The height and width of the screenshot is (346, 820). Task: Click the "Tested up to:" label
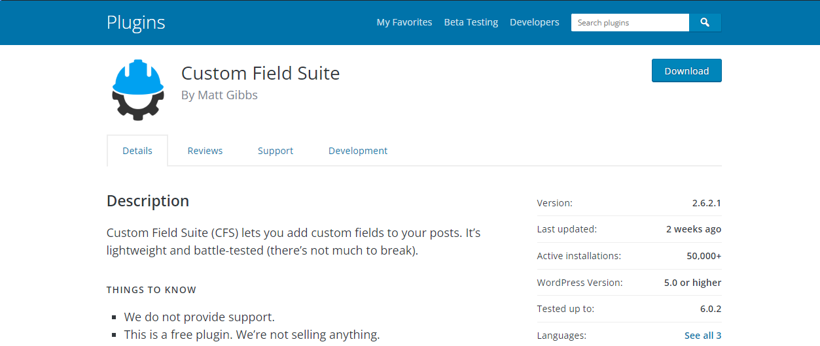(565, 309)
